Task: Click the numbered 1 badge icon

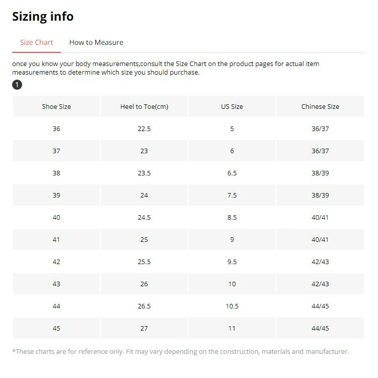Action: click(x=17, y=85)
